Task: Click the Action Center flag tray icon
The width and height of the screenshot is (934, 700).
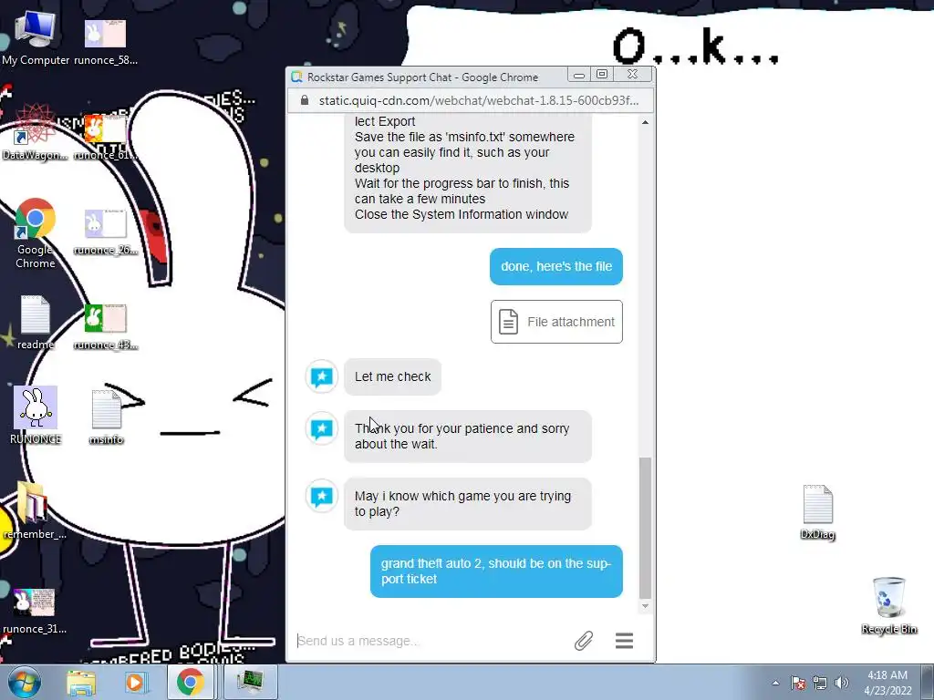Action: point(798,683)
